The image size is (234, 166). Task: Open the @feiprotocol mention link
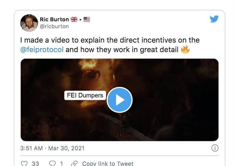(x=42, y=49)
